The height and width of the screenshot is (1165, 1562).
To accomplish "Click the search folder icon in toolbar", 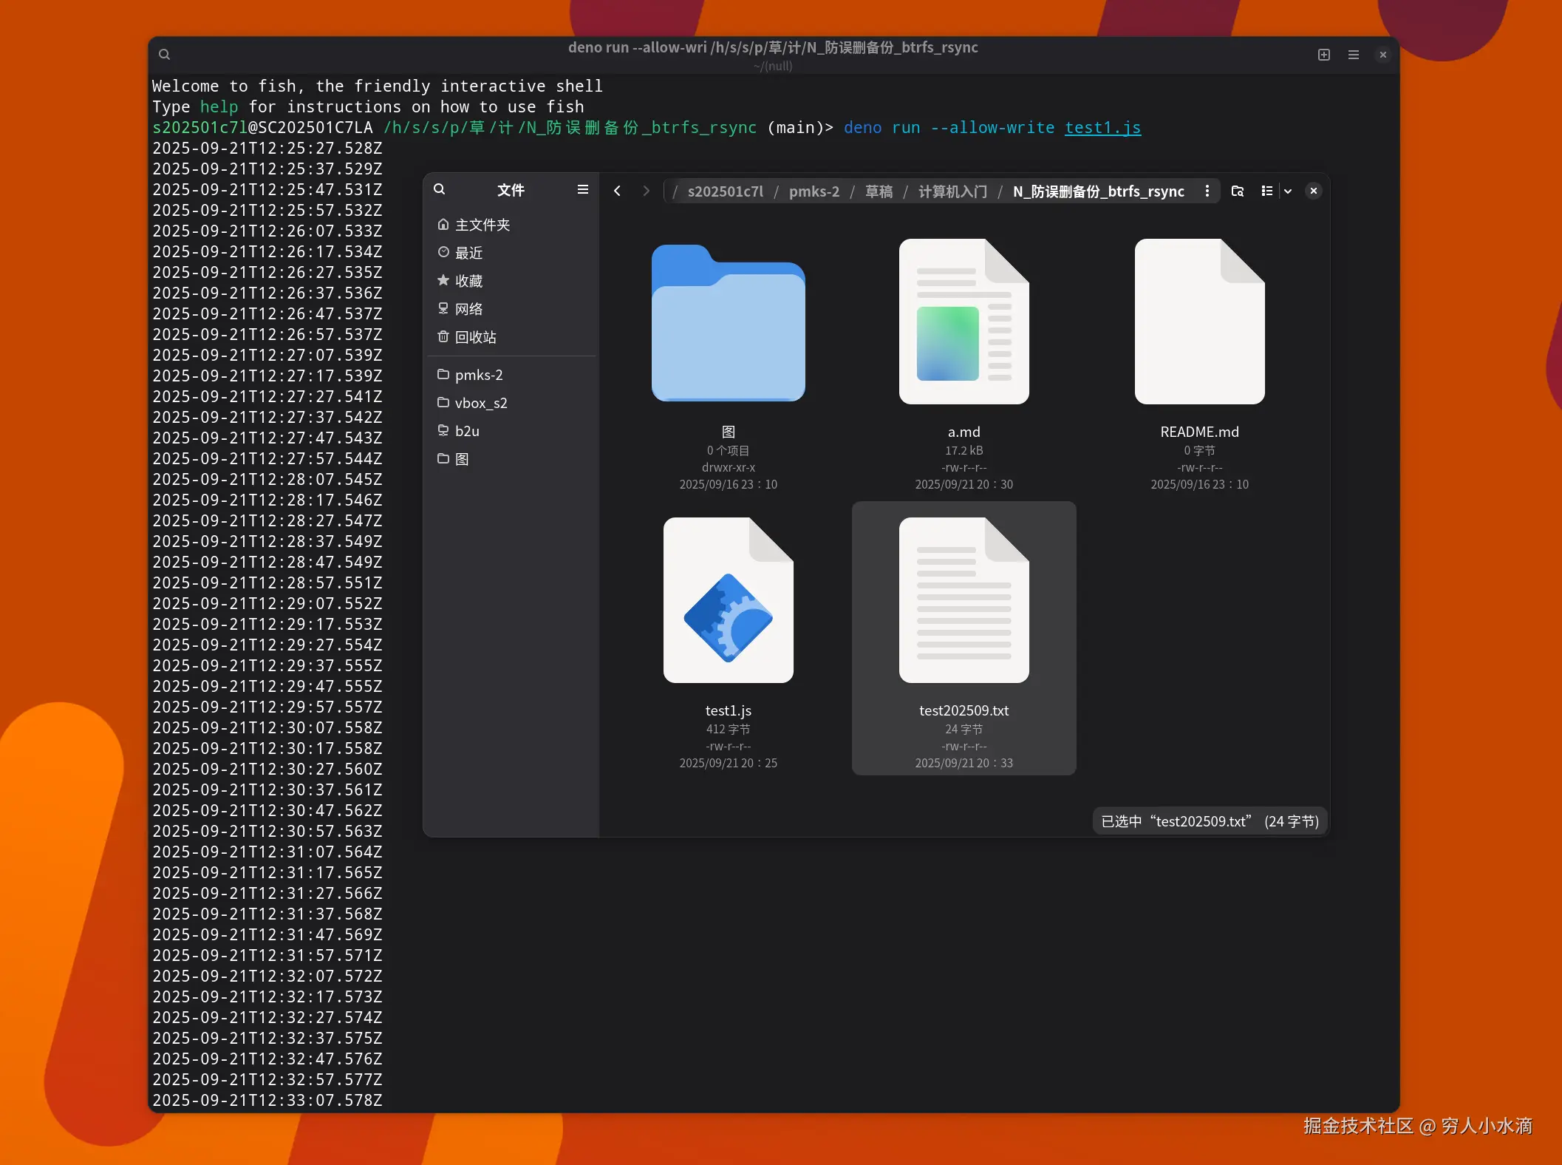I will (1237, 191).
